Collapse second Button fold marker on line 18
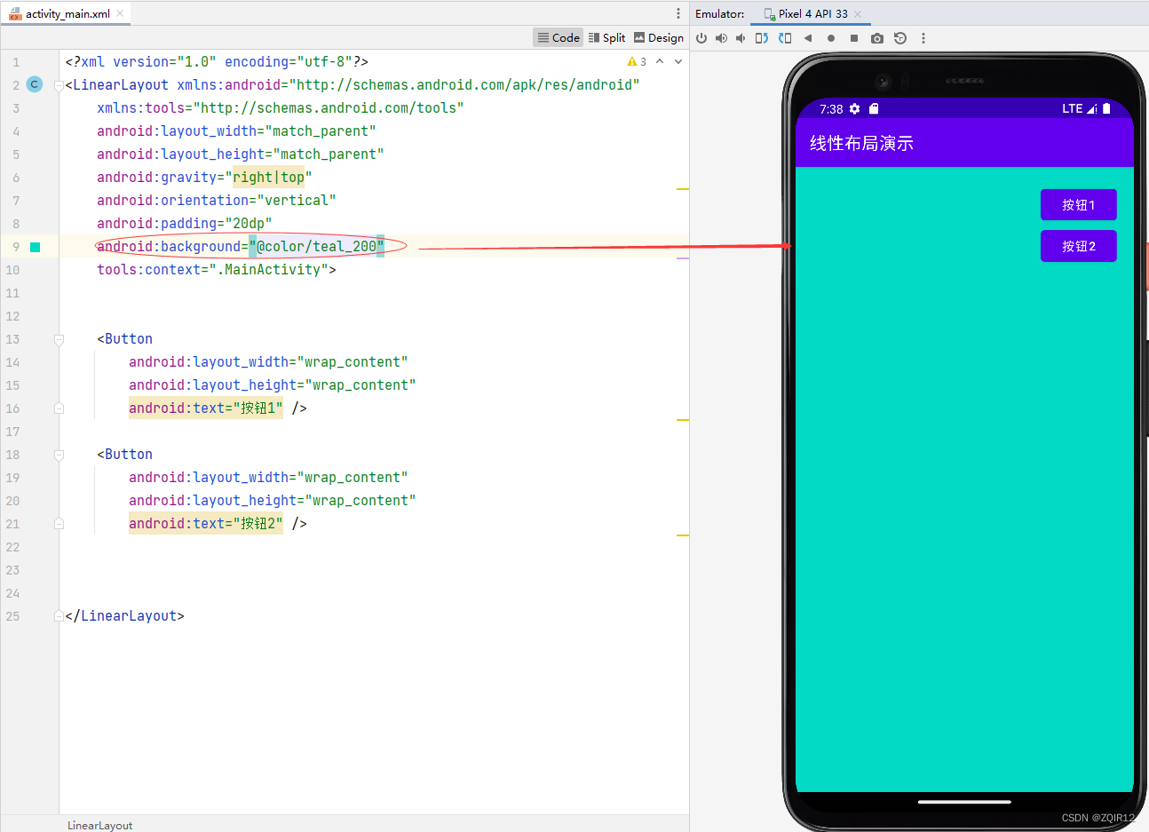This screenshot has width=1149, height=832. click(59, 455)
